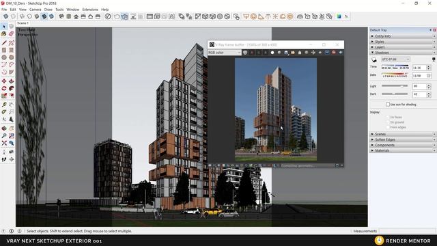Click the Measurements input box

407,231
